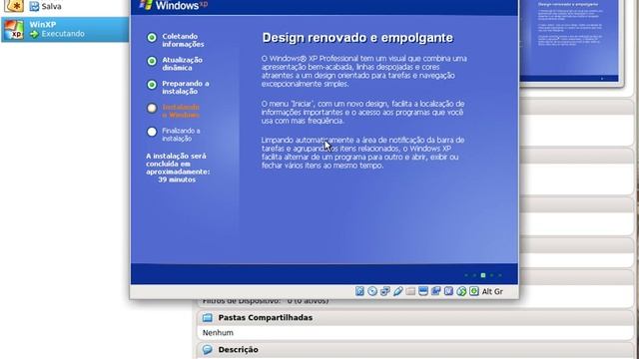Screen dimensions: 639x359
Task: Click the VM preview thumbnail in VirtualBox Manager
Action: 570,41
